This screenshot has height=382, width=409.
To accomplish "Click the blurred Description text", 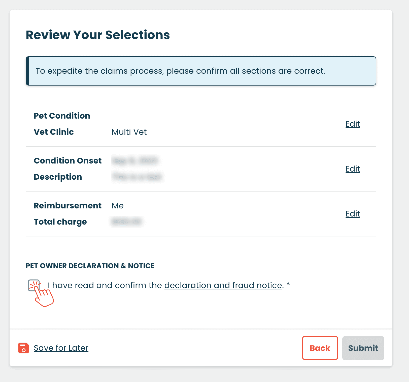I will (x=137, y=177).
